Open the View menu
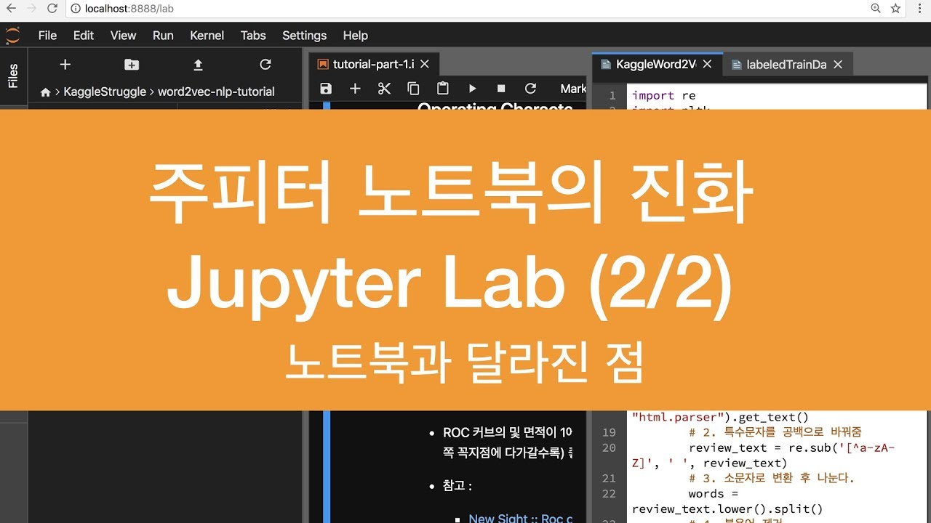The image size is (931, 523). click(x=123, y=35)
